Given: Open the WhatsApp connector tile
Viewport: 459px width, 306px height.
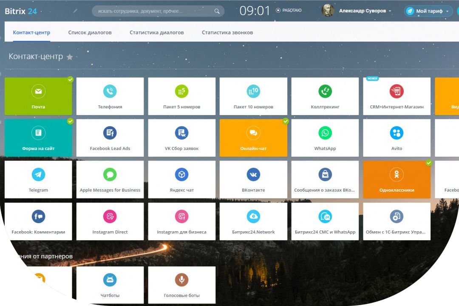Looking at the screenshot, I should 325,138.
